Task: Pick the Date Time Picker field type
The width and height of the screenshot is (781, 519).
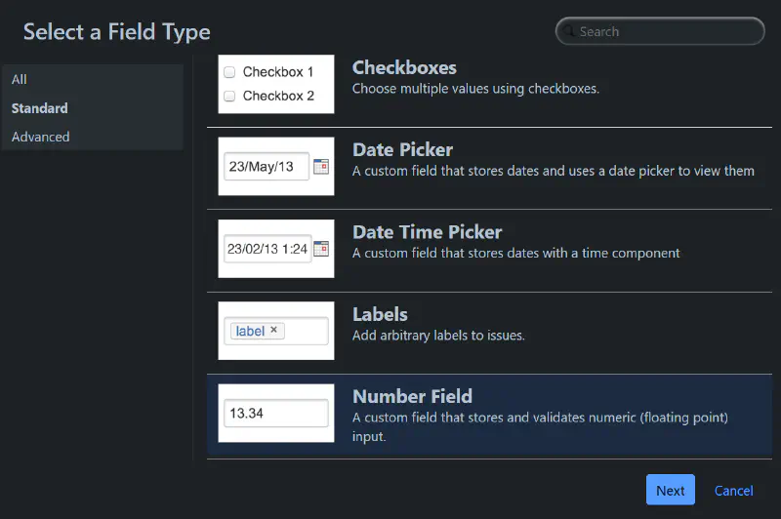Action: (490, 251)
